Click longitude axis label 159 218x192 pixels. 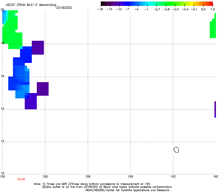(x=131, y=177)
